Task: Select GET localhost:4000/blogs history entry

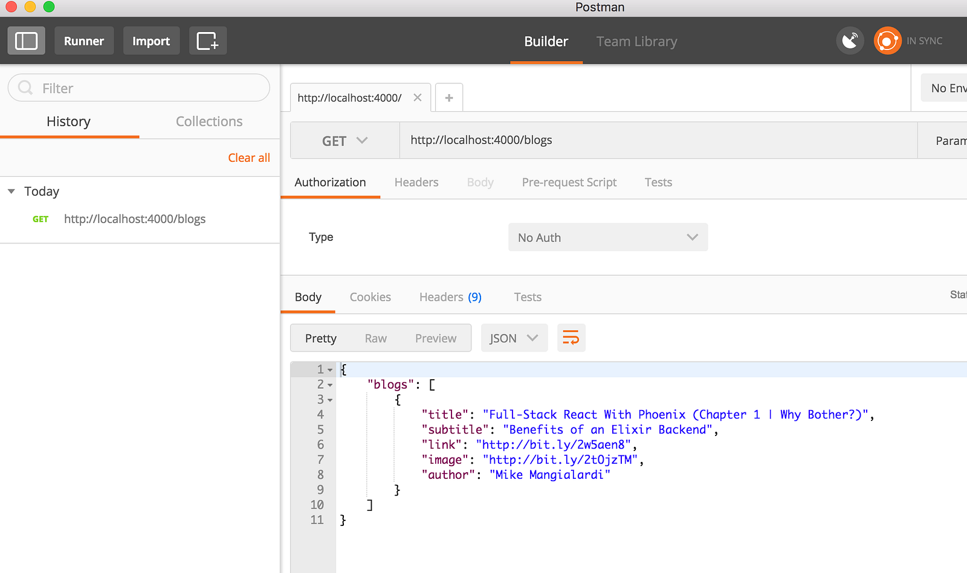Action: (140, 219)
